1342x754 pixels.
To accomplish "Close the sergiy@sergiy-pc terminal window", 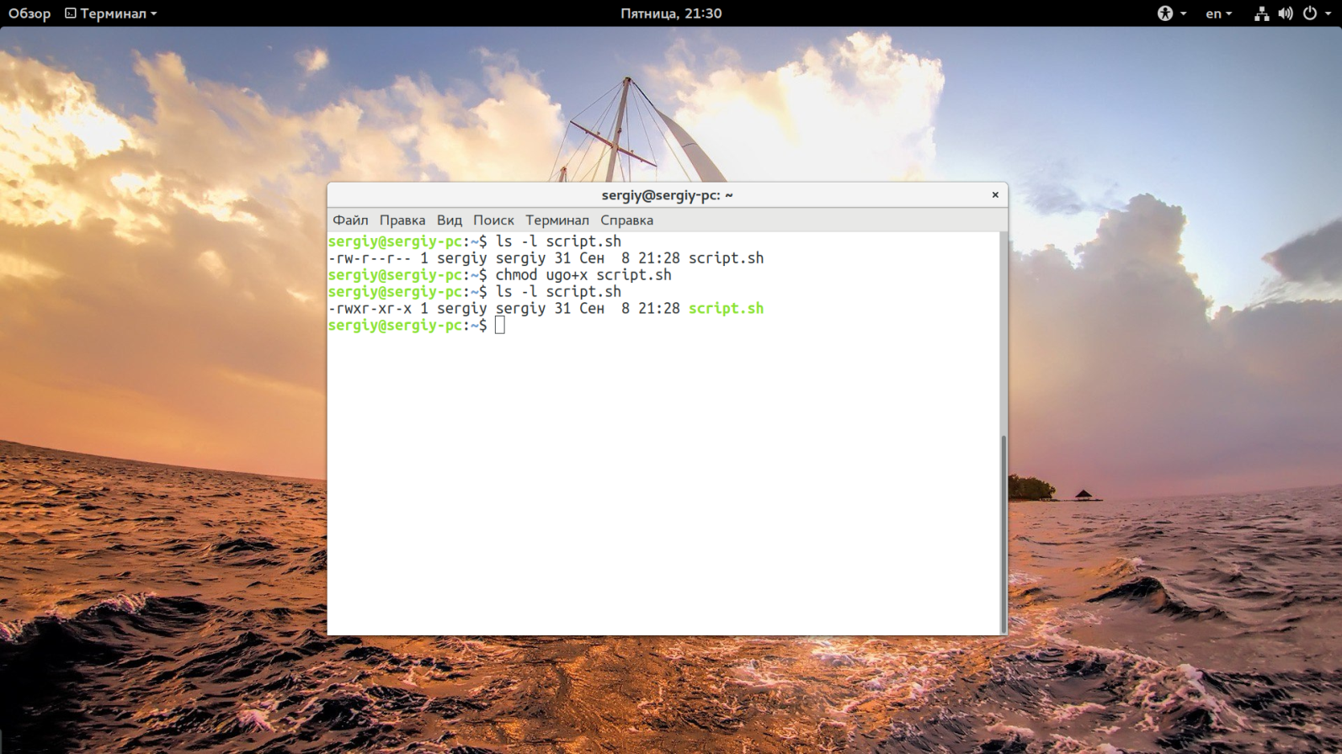I will pyautogui.click(x=994, y=195).
